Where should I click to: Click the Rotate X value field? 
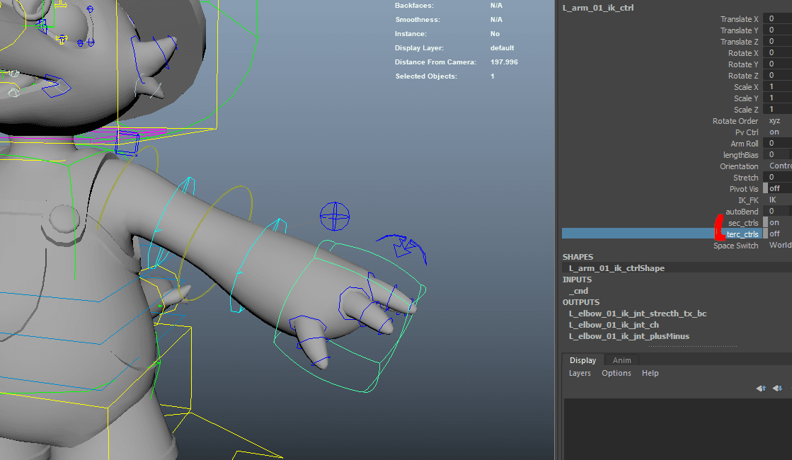[x=777, y=52]
